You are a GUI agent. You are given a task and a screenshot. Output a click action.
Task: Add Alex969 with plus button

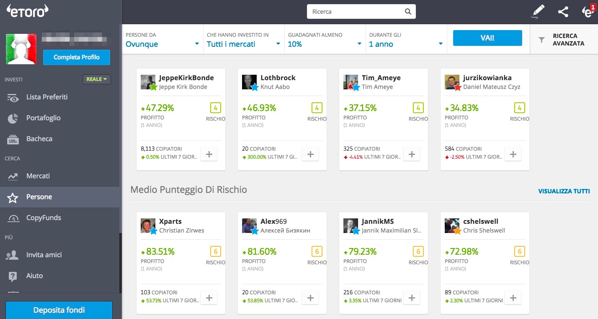point(310,298)
